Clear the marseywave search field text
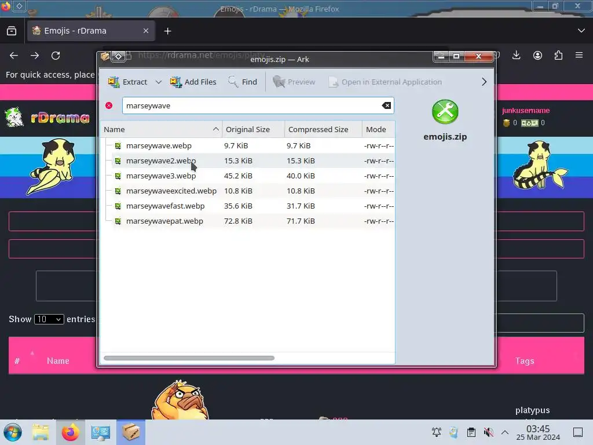The image size is (593, 445). point(386,105)
